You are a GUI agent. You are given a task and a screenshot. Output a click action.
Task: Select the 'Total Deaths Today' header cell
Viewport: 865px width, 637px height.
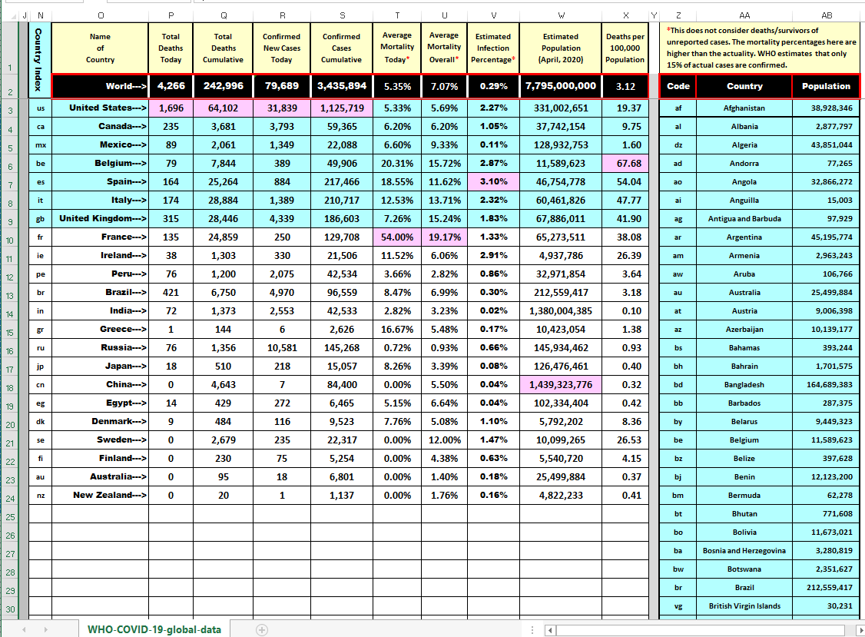coord(171,48)
